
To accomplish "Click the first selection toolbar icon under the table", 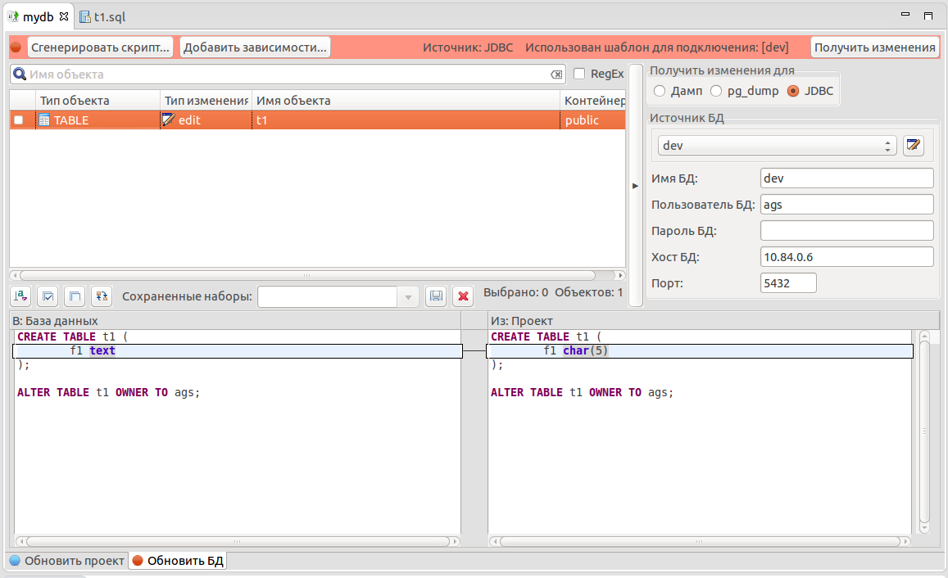I will click(x=20, y=296).
